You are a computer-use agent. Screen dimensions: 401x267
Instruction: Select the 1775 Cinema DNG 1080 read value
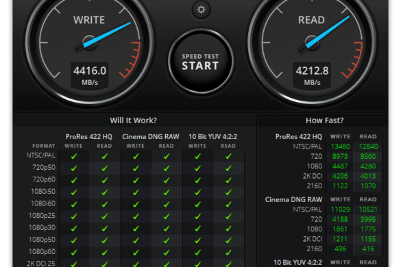pos(368,229)
